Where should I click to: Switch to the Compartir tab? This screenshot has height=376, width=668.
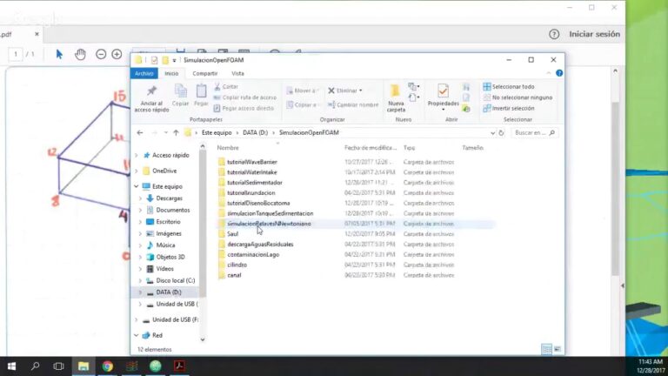205,73
